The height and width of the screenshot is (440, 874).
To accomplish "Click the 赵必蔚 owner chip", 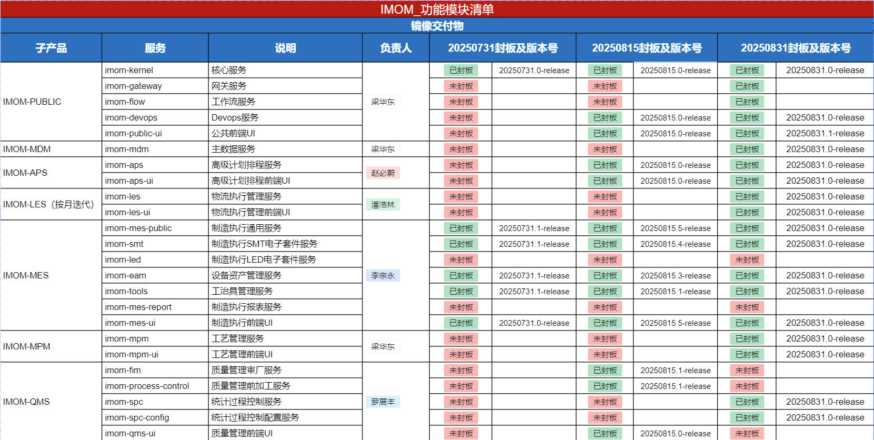I will coord(383,173).
